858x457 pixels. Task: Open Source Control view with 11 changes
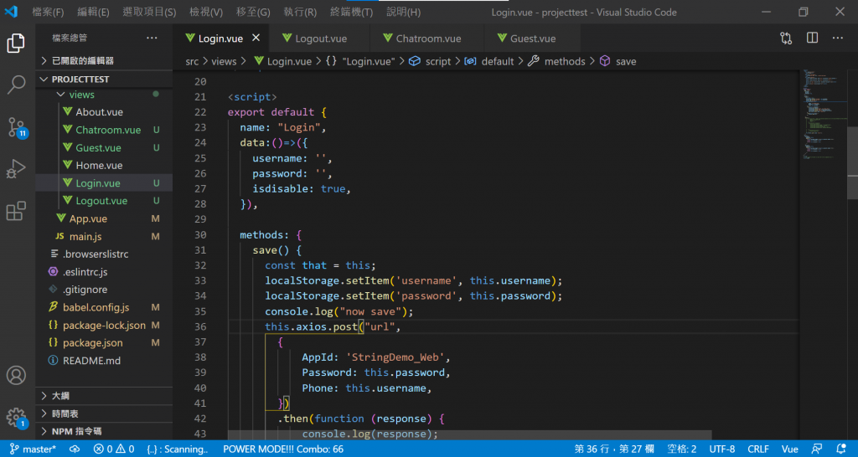pos(16,127)
